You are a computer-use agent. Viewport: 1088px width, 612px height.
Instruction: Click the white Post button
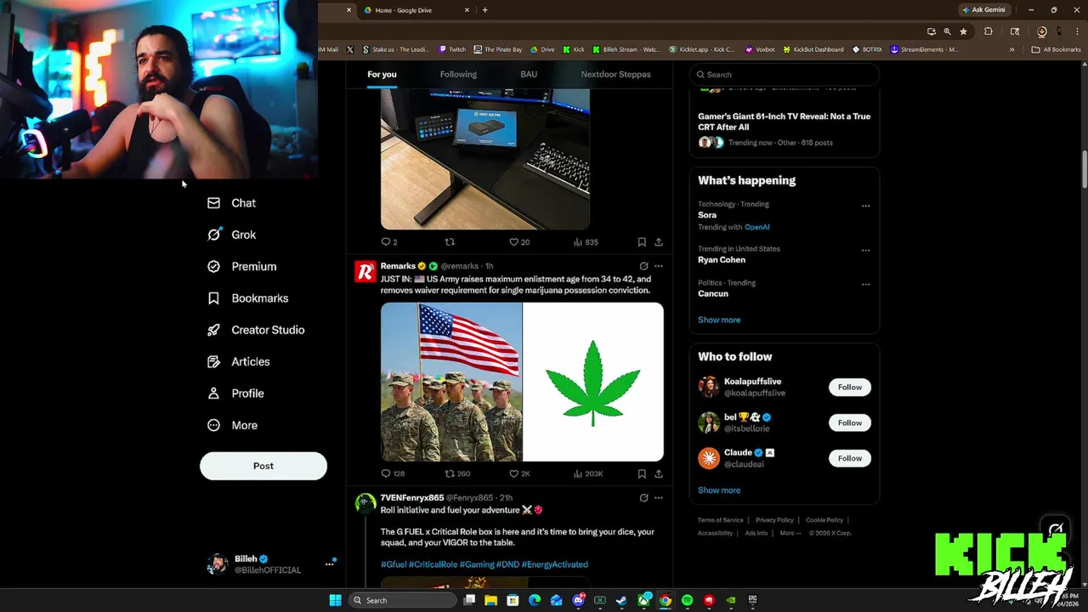click(x=263, y=466)
